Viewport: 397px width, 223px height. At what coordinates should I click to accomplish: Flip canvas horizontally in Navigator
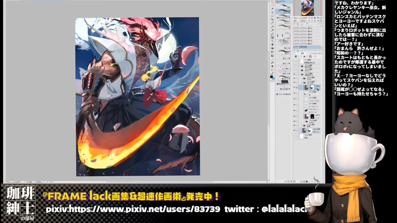pos(318,21)
